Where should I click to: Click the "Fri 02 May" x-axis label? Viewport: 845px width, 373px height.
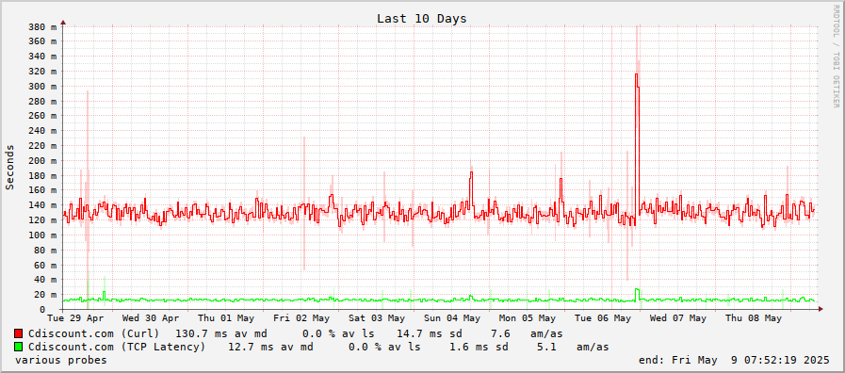[301, 318]
